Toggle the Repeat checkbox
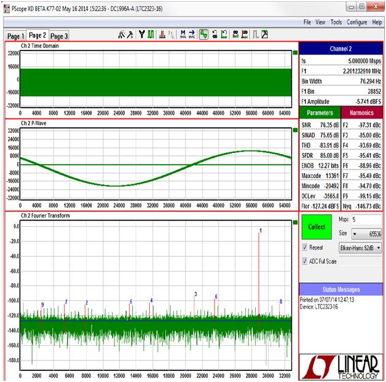The height and width of the screenshot is (382, 386). pyautogui.click(x=305, y=248)
